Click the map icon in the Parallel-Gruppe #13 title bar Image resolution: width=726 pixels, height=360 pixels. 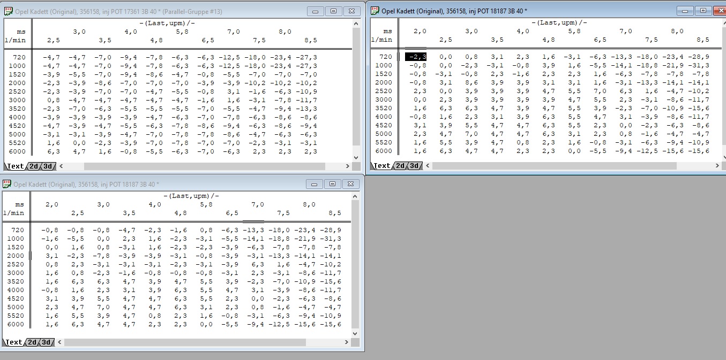[x=7, y=11]
